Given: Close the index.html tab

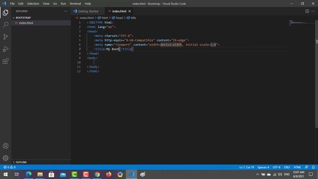Looking at the screenshot, I should 129,11.
